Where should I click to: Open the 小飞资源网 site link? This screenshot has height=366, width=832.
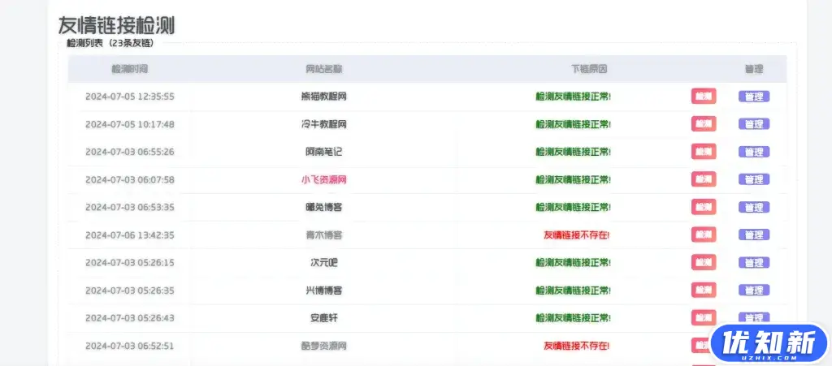click(323, 179)
